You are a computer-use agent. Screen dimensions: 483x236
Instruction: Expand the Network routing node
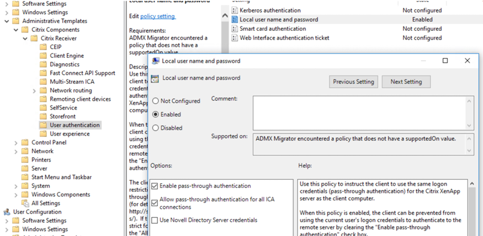tap(34, 91)
